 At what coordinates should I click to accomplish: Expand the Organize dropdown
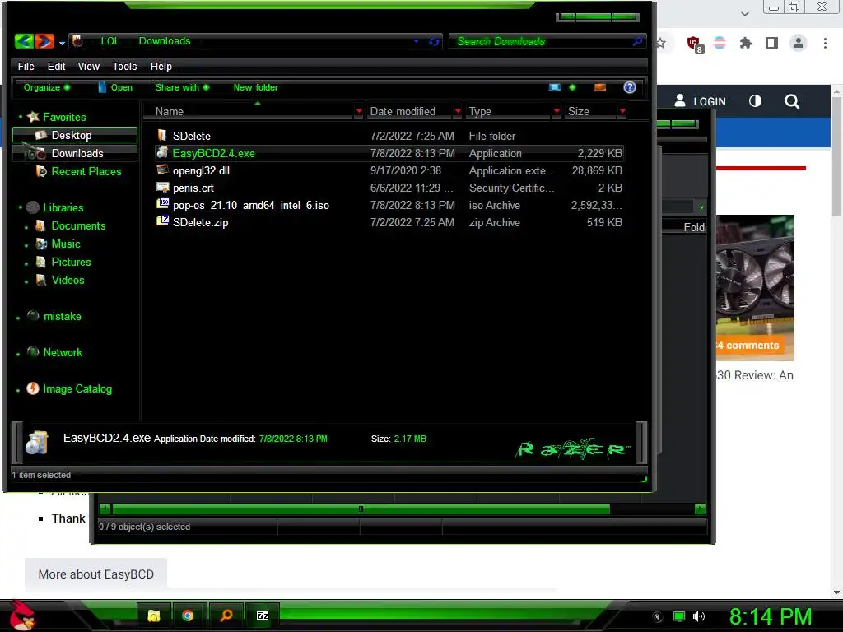click(47, 87)
